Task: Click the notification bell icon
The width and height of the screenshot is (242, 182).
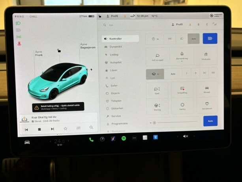Action: pos(199,24)
